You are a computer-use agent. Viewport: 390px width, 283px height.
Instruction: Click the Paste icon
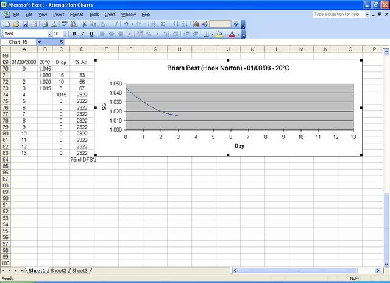102,24
